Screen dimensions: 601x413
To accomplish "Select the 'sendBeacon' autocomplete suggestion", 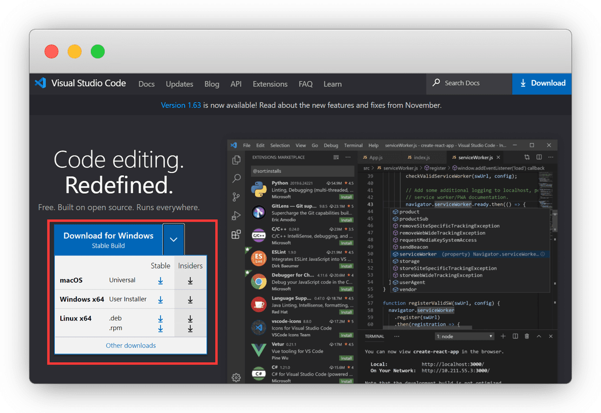I will (470, 247).
